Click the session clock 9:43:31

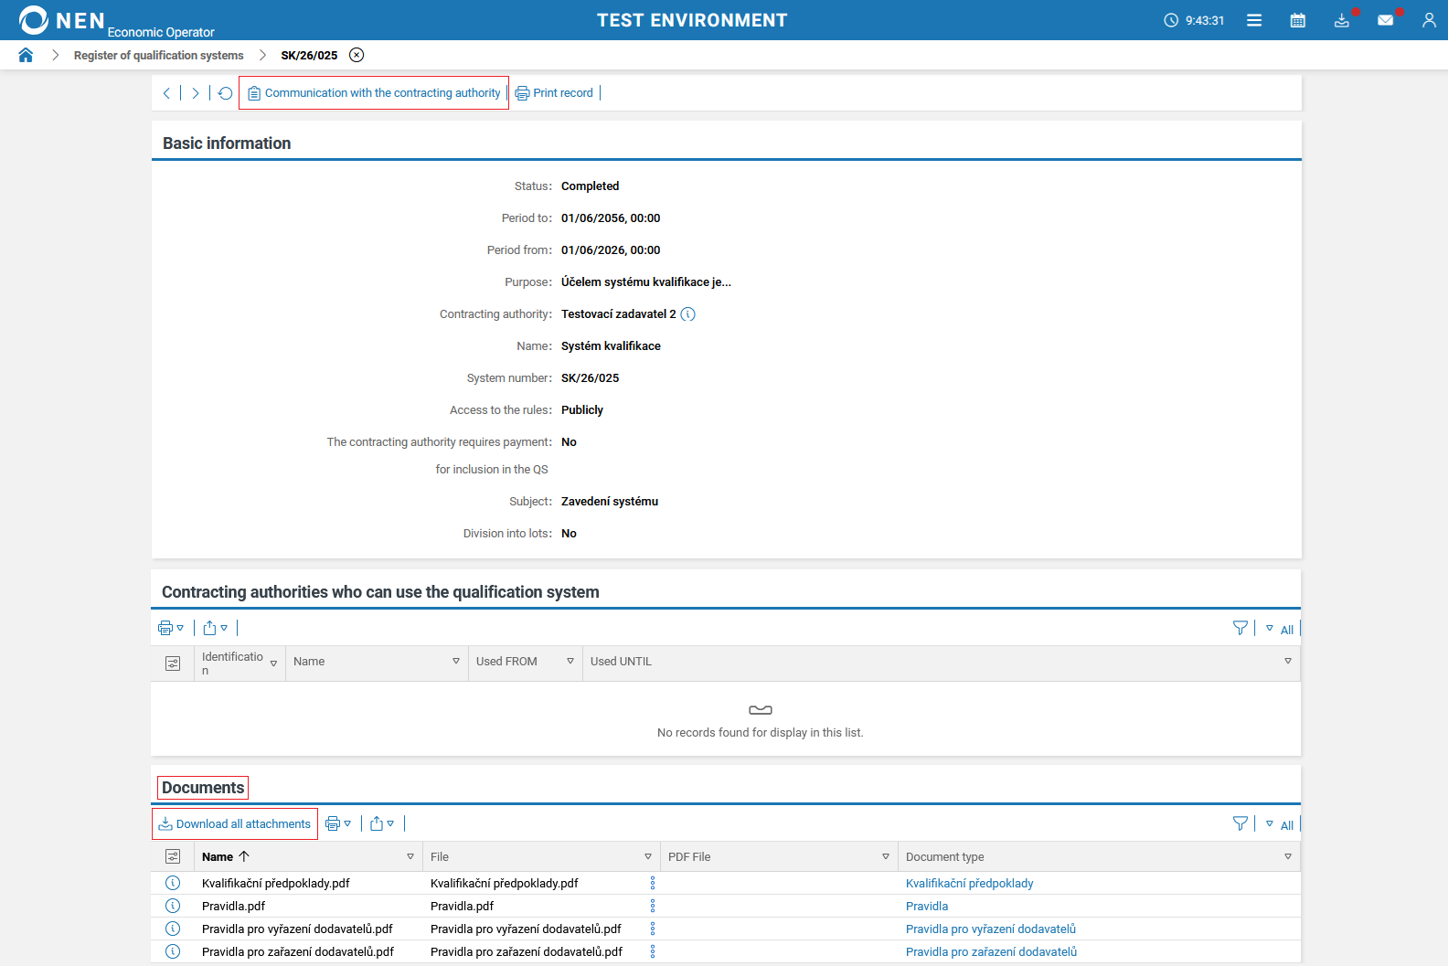click(x=1194, y=20)
